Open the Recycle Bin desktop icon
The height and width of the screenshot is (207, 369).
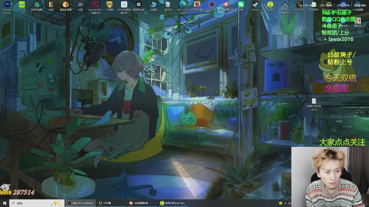[x=168, y=6]
